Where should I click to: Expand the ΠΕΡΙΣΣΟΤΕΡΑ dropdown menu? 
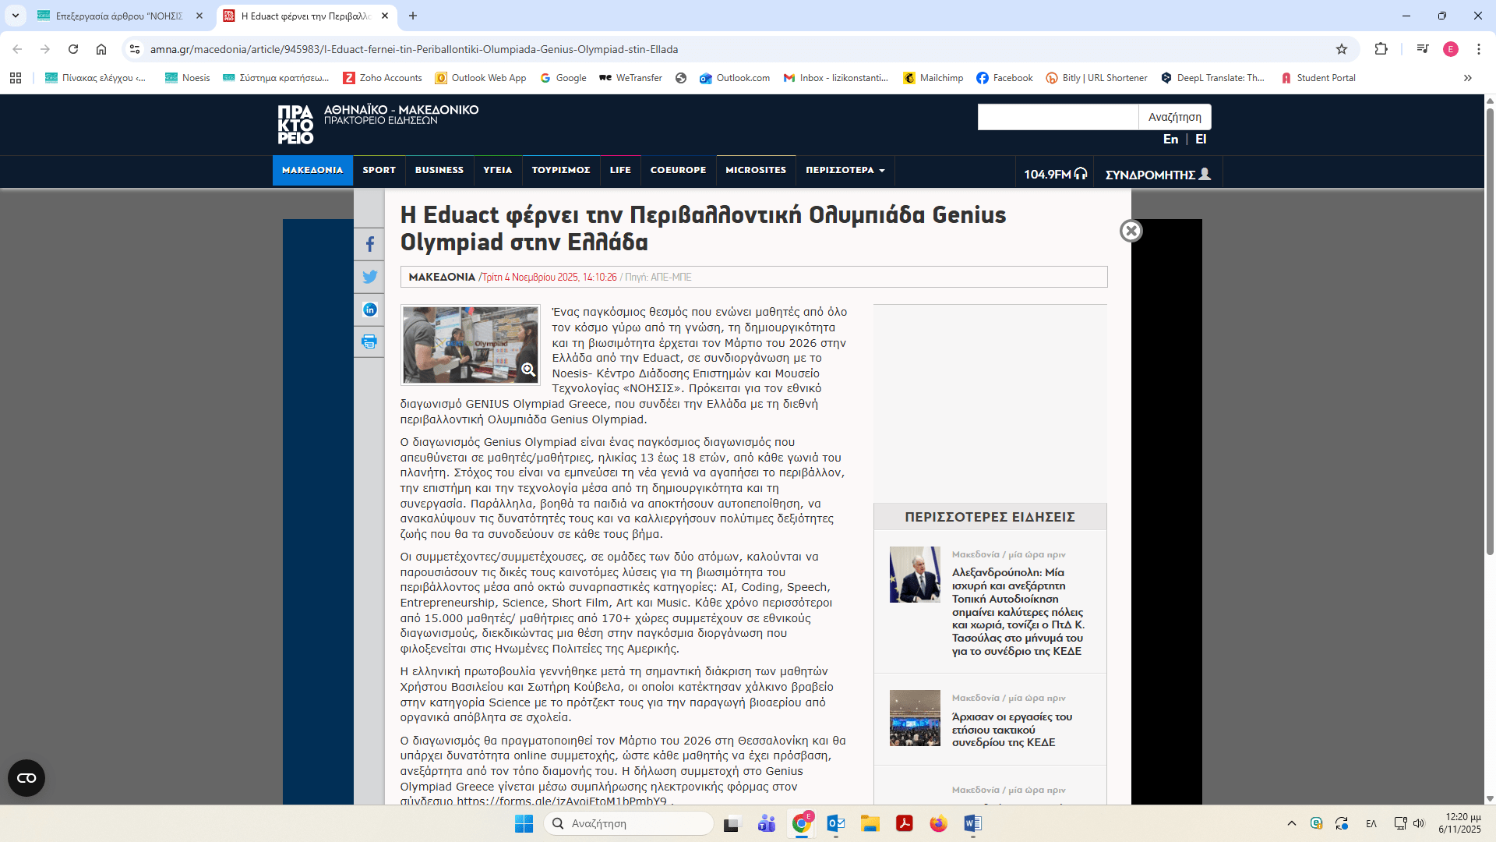pyautogui.click(x=845, y=170)
